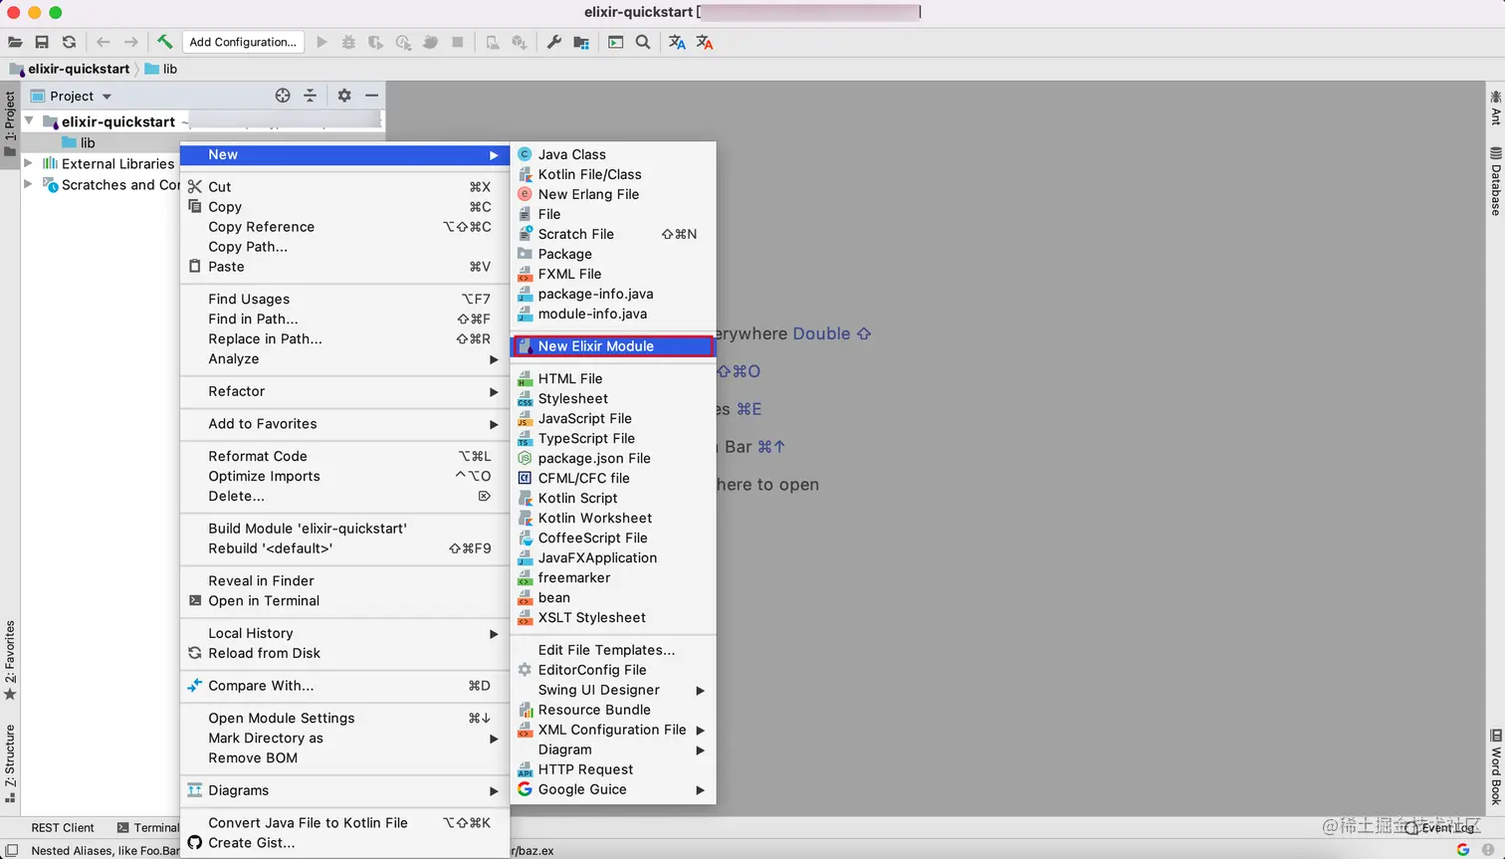1505x859 pixels.
Task: Open the Event Log button
Action: (1440, 827)
